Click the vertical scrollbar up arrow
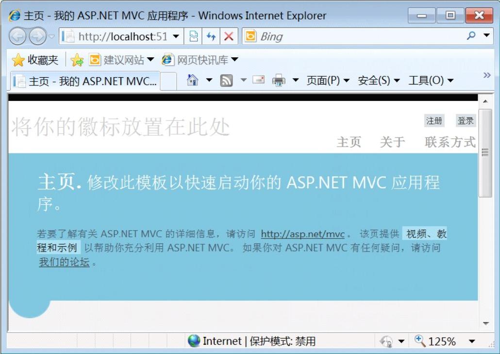The width and height of the screenshot is (500, 354). tap(485, 101)
